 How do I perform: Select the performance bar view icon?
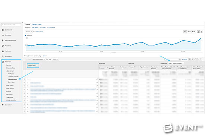[195, 59]
